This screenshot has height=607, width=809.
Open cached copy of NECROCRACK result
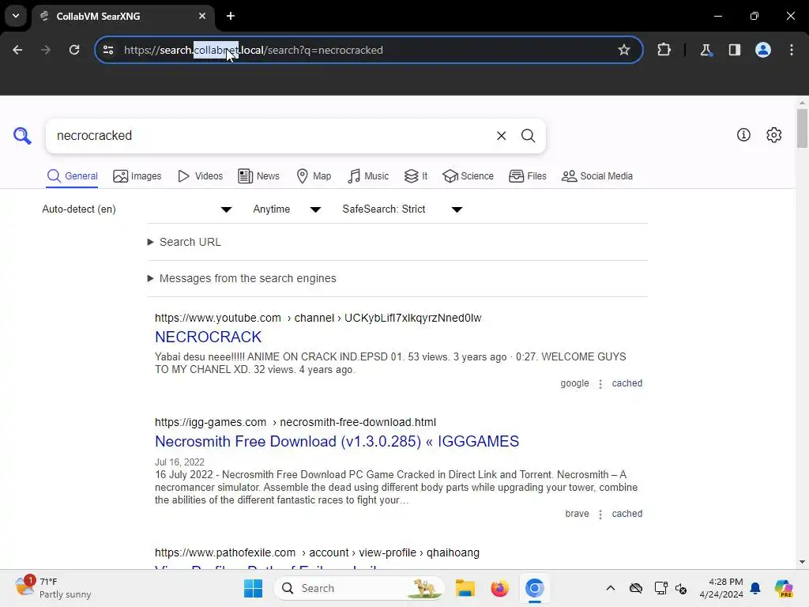627,383
